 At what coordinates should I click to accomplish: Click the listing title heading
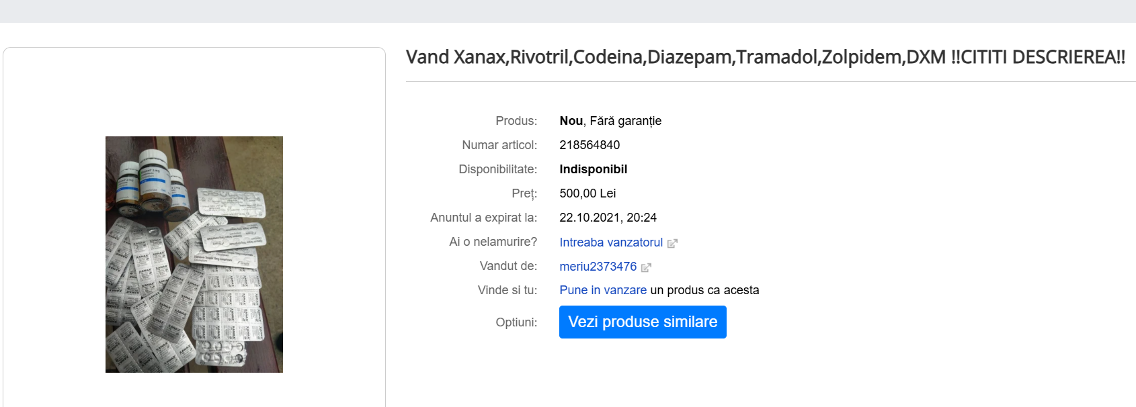[x=765, y=57]
